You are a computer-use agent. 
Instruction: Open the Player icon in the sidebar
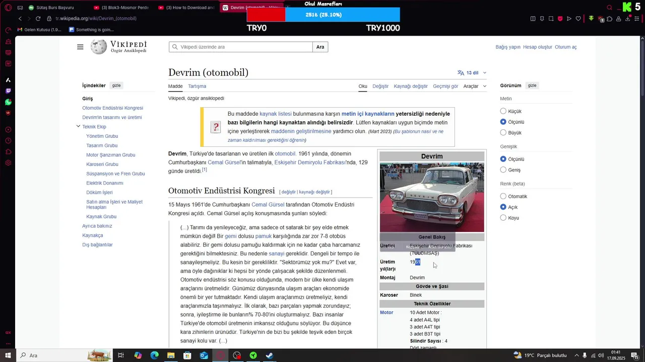coord(8,130)
